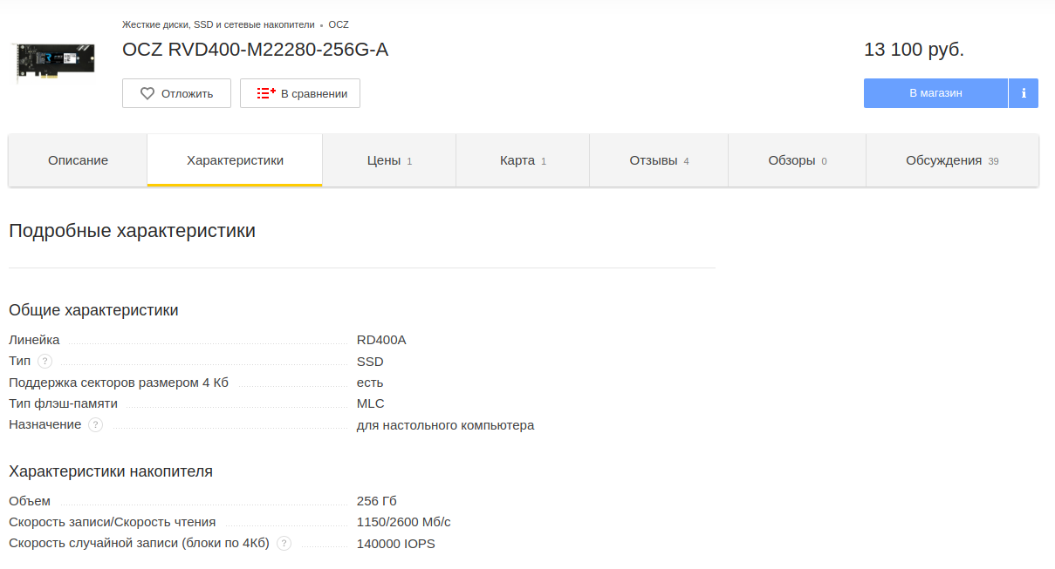View the Отзывы tab
Viewport: 1055px width, 569px height.
(659, 160)
